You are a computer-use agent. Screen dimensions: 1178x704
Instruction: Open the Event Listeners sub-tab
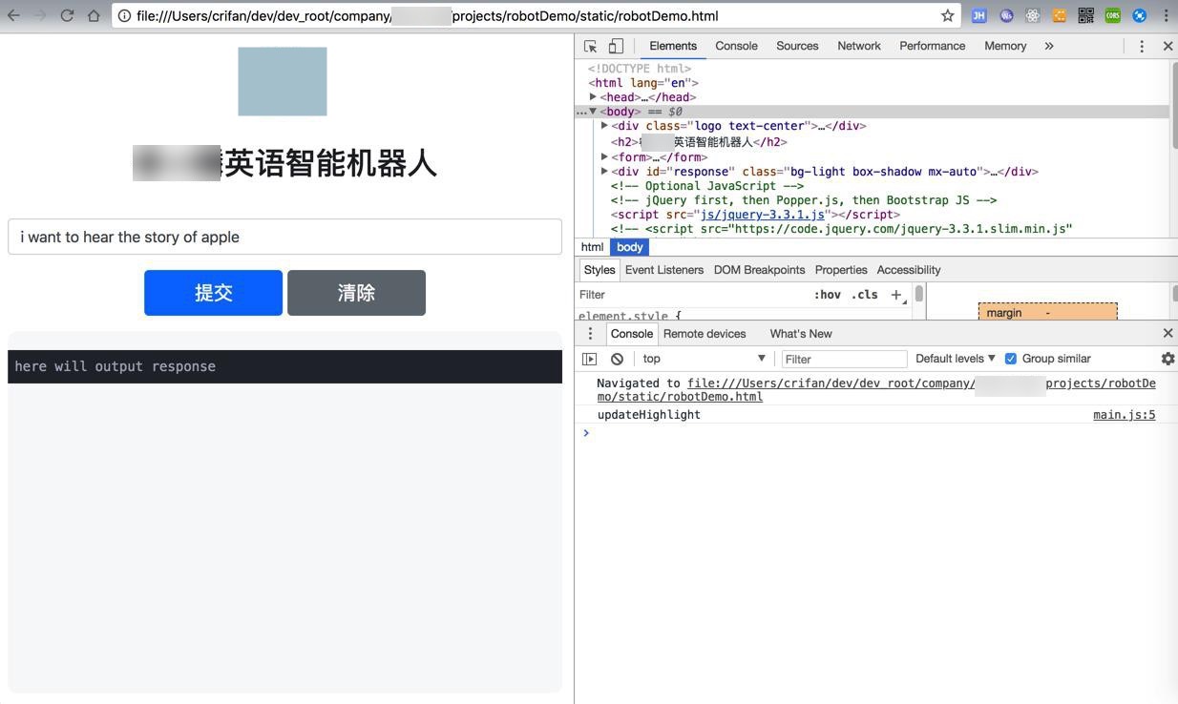pyautogui.click(x=664, y=270)
